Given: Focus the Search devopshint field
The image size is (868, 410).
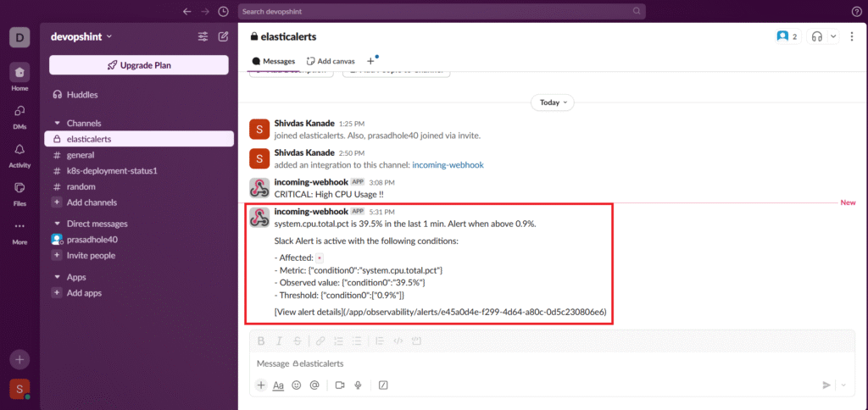Looking at the screenshot, I should click(x=441, y=11).
